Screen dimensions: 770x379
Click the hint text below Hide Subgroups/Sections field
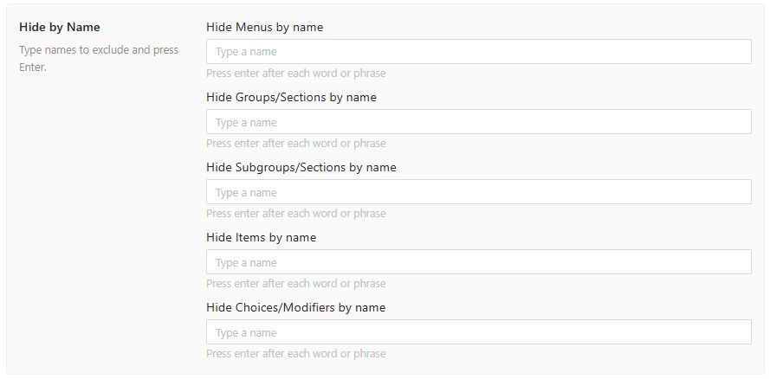[295, 214]
